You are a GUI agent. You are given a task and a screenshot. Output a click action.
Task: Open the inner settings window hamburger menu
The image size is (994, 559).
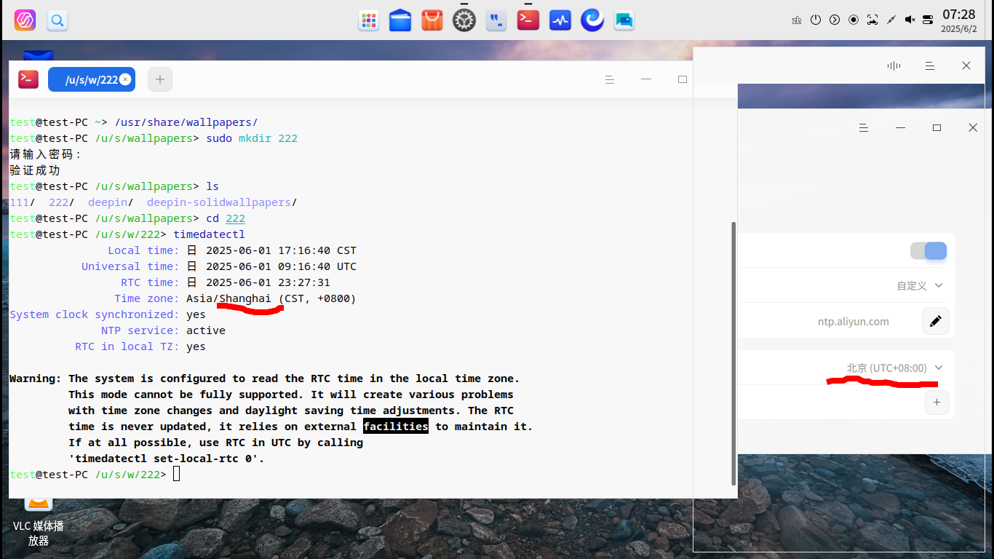864,127
